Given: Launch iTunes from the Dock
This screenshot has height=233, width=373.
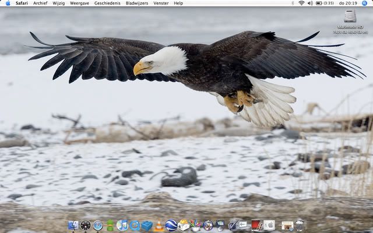Looking at the screenshot, I should [122, 225].
